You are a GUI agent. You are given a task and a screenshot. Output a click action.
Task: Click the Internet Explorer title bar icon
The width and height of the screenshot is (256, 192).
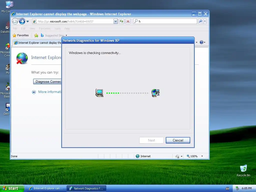[13, 14]
